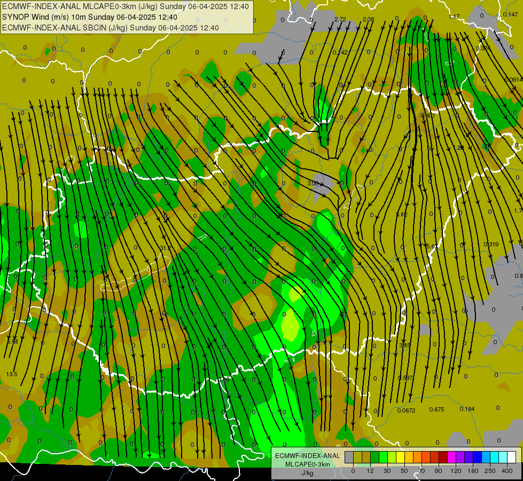Click the 'SYNOP Wind (m/s) 10m' title line
Screen dimensions: 523x481
(90, 17)
